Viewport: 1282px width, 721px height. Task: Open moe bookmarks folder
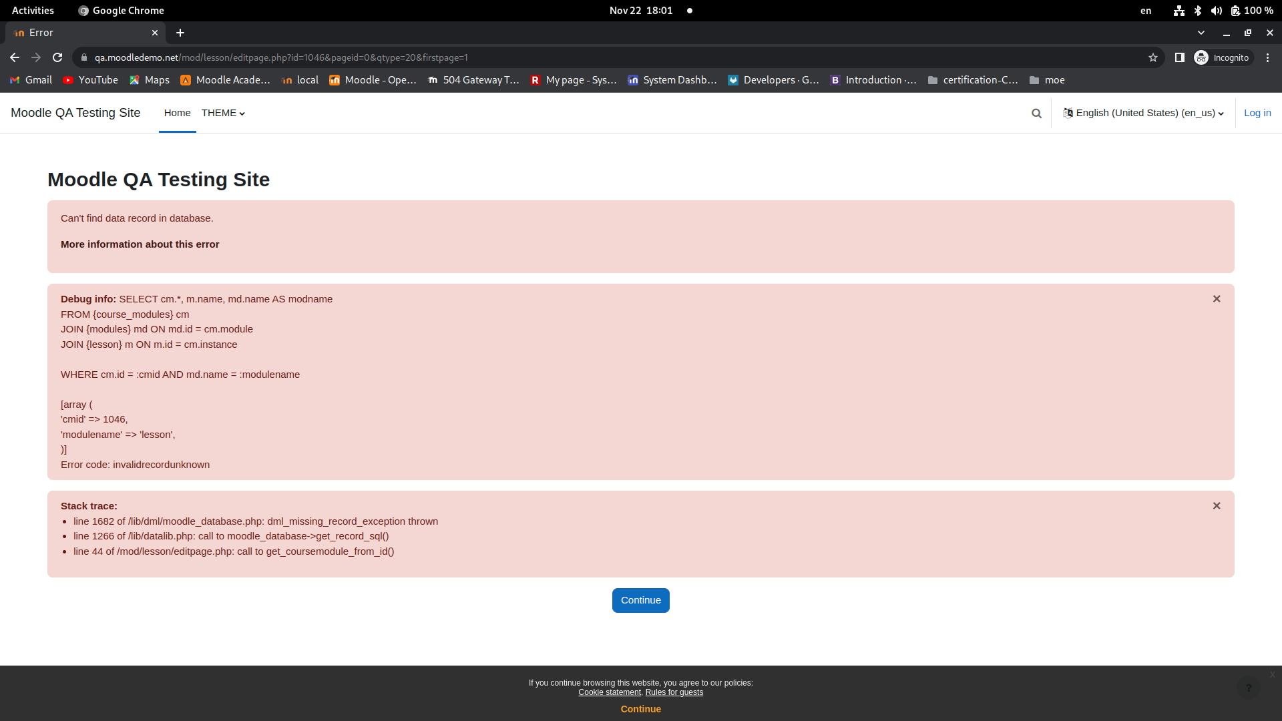coord(1047,80)
